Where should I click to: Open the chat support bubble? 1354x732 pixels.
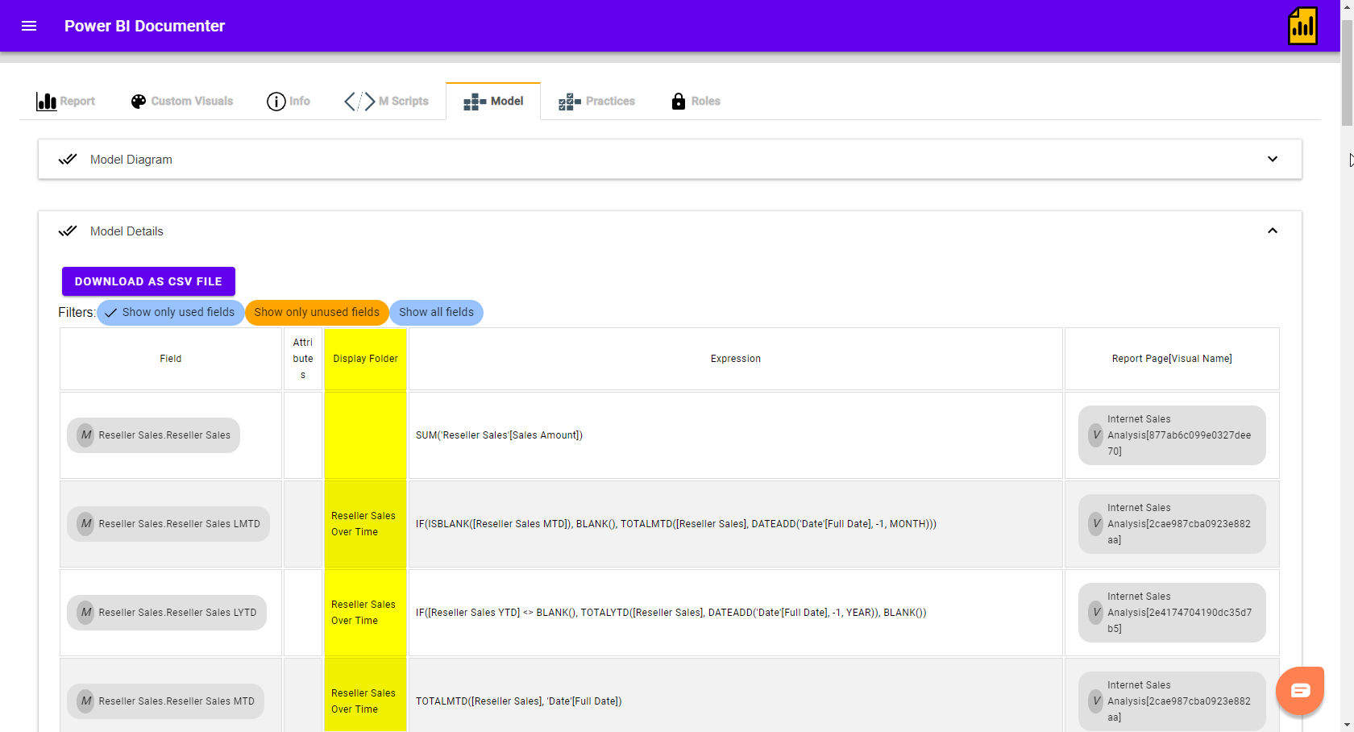(x=1299, y=690)
